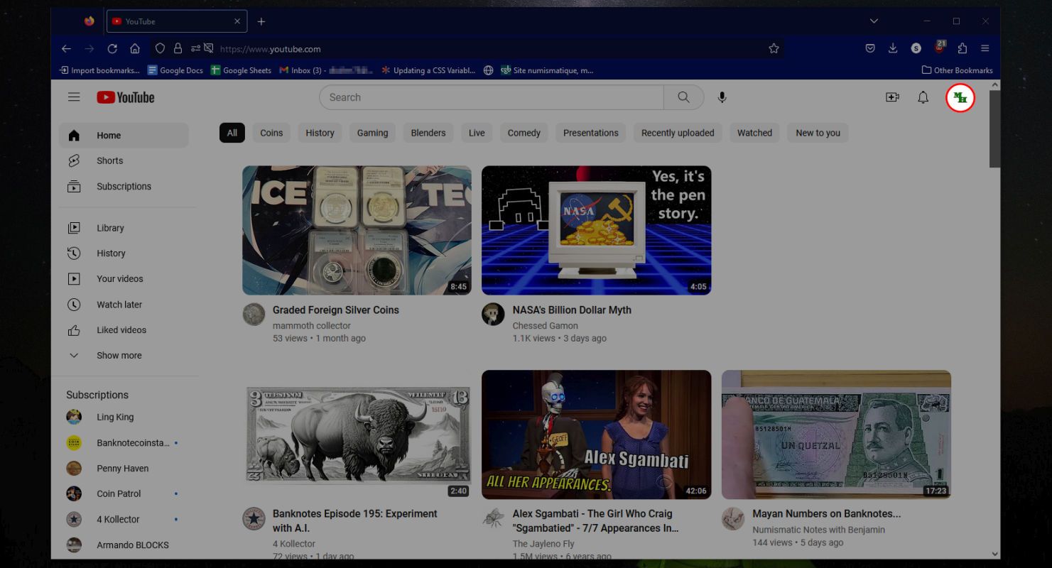
Task: Select the Gaming filter chip
Action: click(372, 133)
